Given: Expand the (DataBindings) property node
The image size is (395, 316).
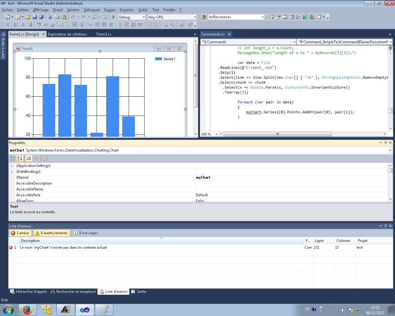Looking at the screenshot, I should (12, 171).
